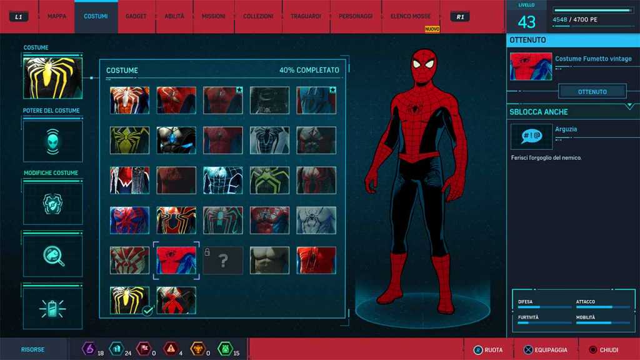This screenshot has height=360, width=640.
Task: Click the '40% COMPLETATO' text
Action: click(x=309, y=70)
